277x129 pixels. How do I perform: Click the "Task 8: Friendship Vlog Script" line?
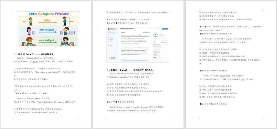click(222, 76)
